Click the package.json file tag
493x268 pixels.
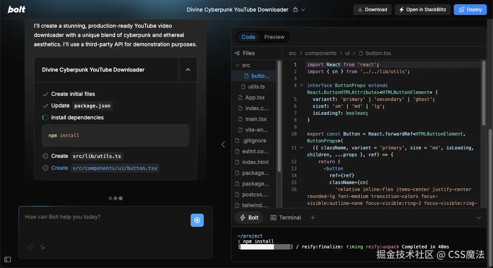pyautogui.click(x=92, y=106)
